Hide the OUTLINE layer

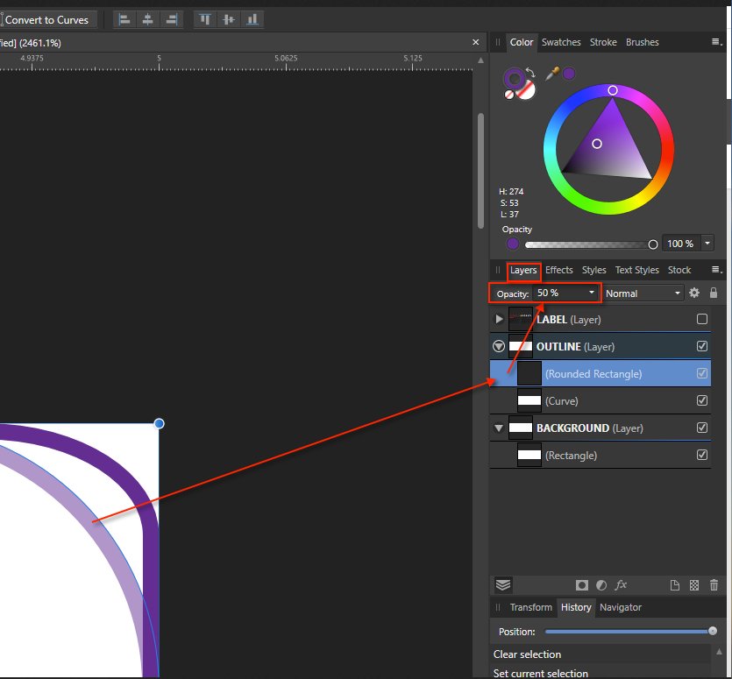[x=701, y=346]
